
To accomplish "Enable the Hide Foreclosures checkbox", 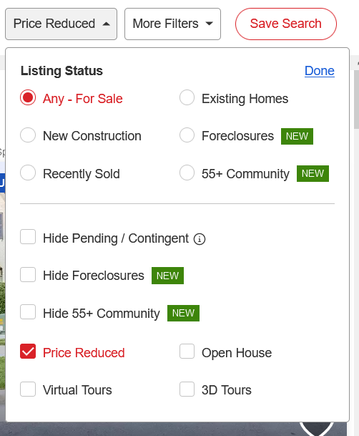I will (28, 275).
